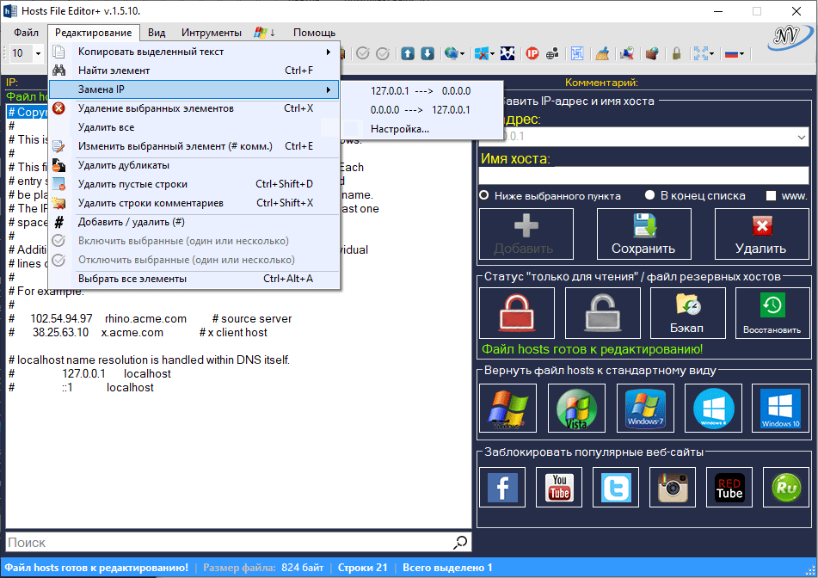Block Instagram website icon
Viewport: 818px width, 578px height.
point(673,487)
